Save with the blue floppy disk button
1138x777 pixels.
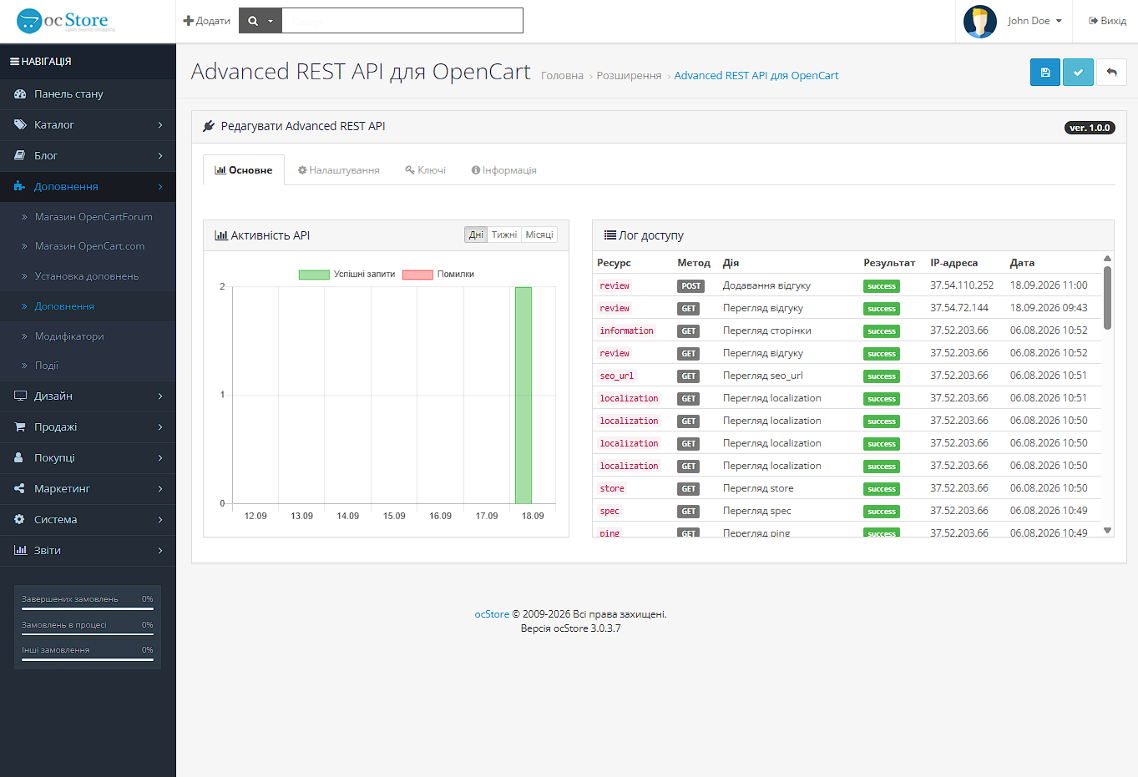pos(1045,73)
